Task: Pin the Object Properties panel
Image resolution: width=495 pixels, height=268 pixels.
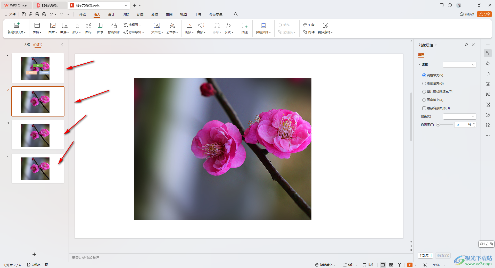Action: tap(466, 45)
